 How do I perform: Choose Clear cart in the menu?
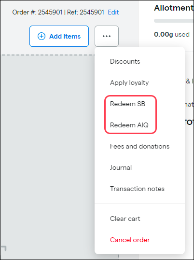(125, 219)
